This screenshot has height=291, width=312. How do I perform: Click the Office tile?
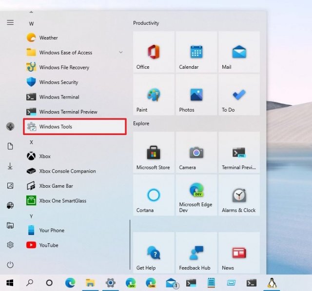[154, 52]
